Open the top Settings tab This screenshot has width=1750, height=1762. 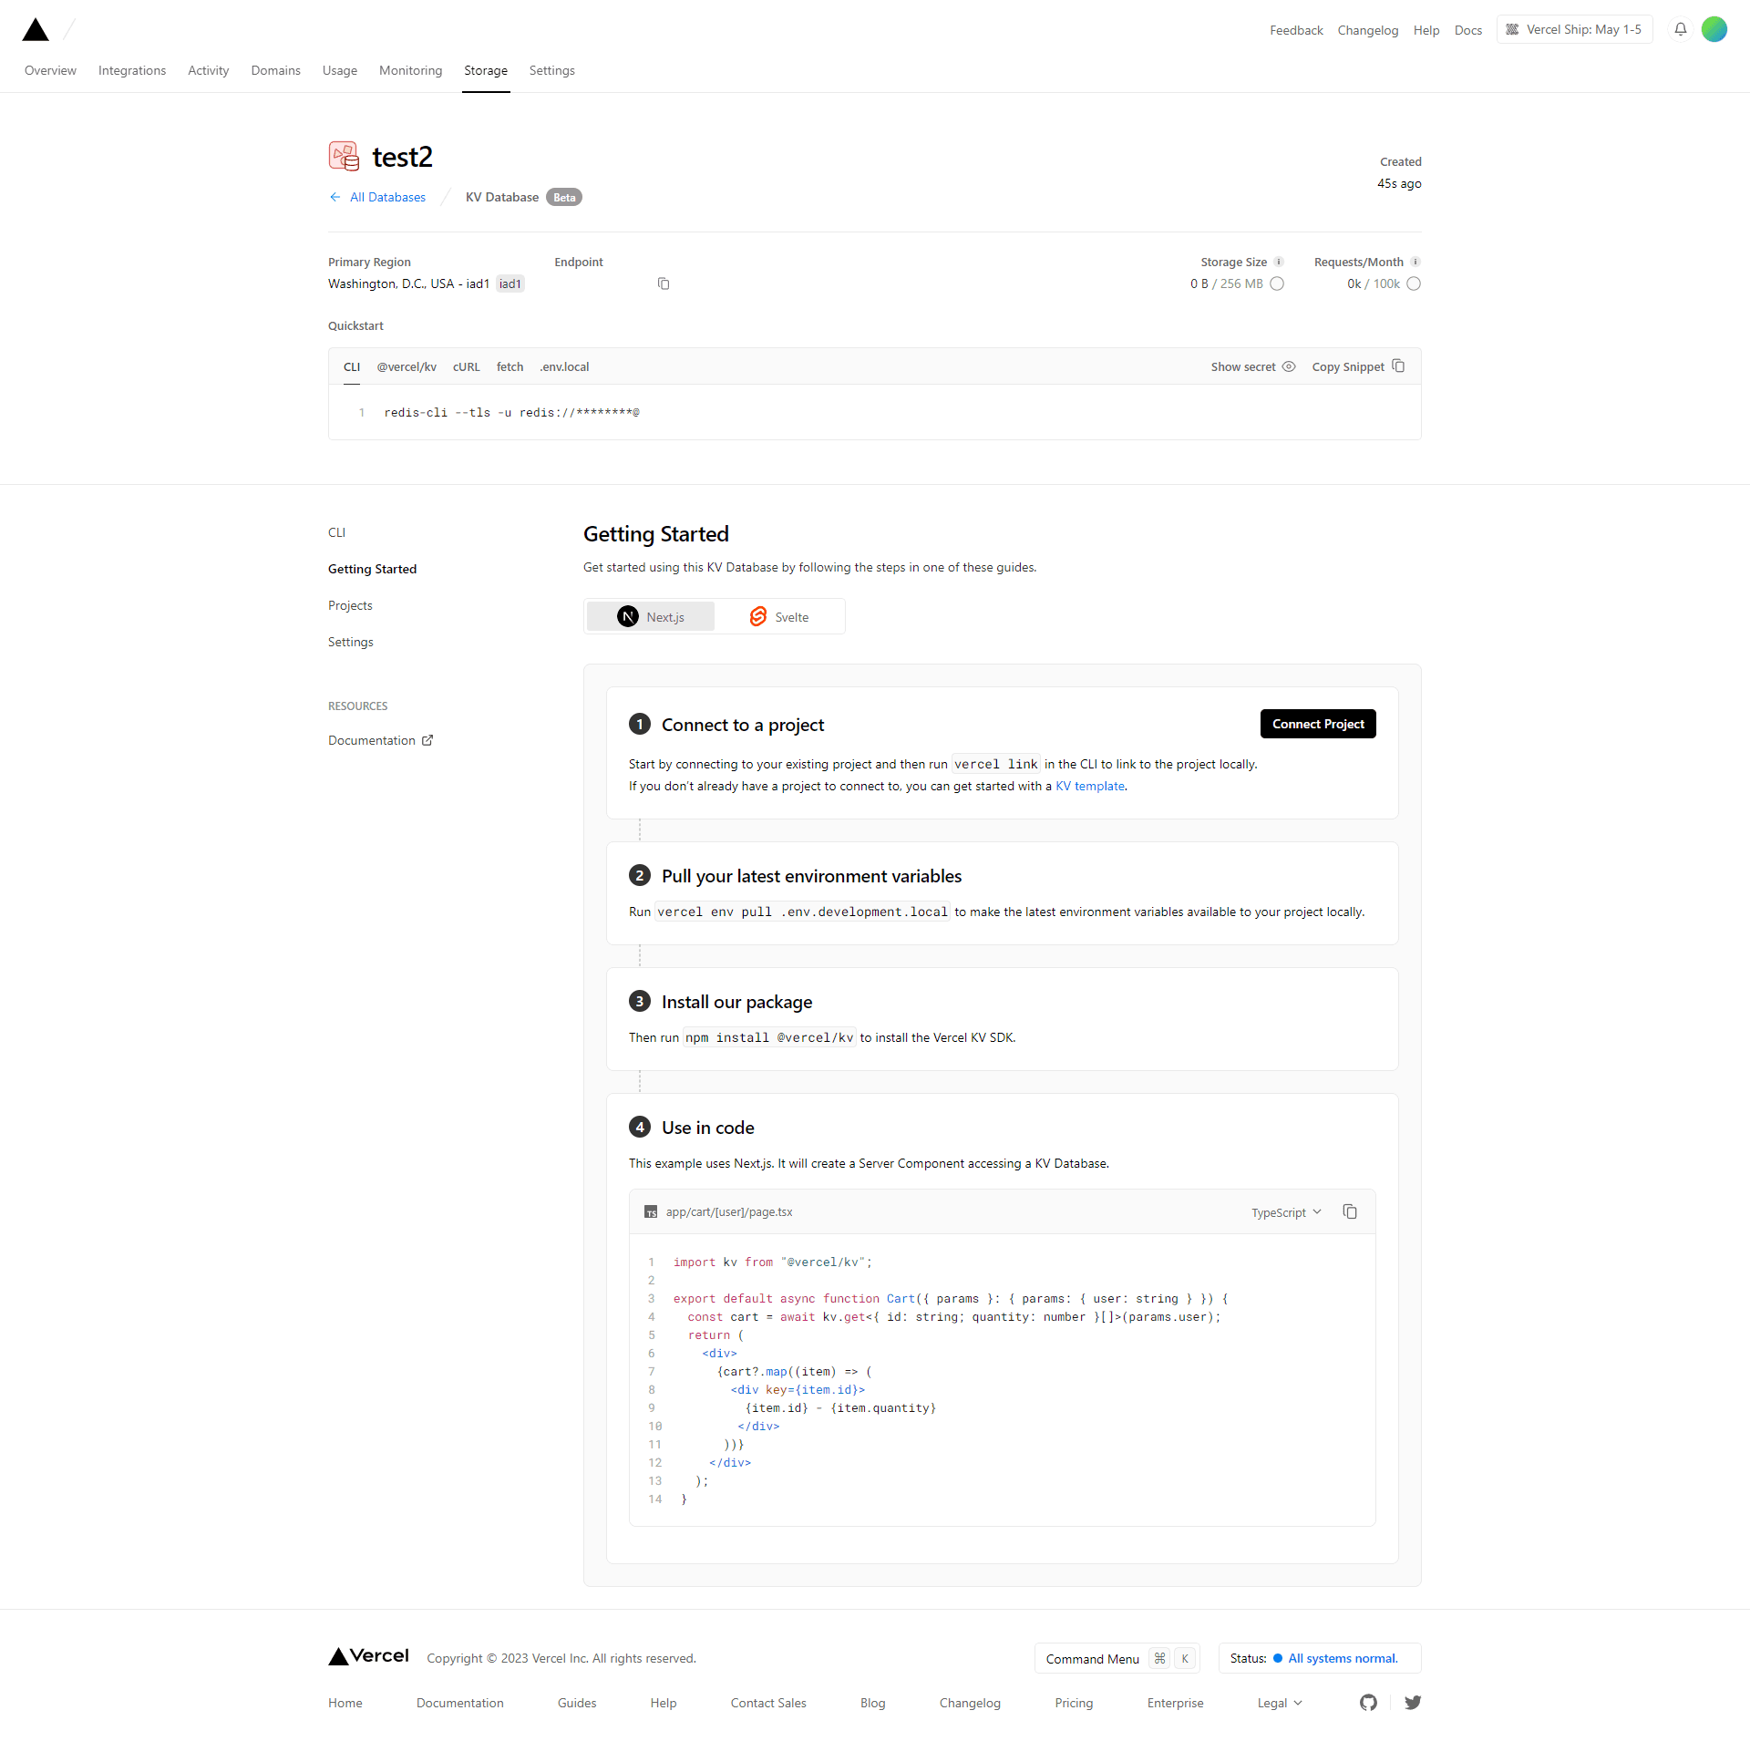551,70
